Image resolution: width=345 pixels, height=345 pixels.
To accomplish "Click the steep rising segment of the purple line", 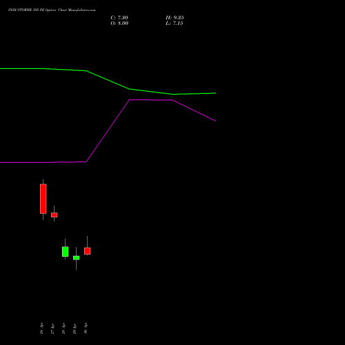I will pyautogui.click(x=108, y=131).
